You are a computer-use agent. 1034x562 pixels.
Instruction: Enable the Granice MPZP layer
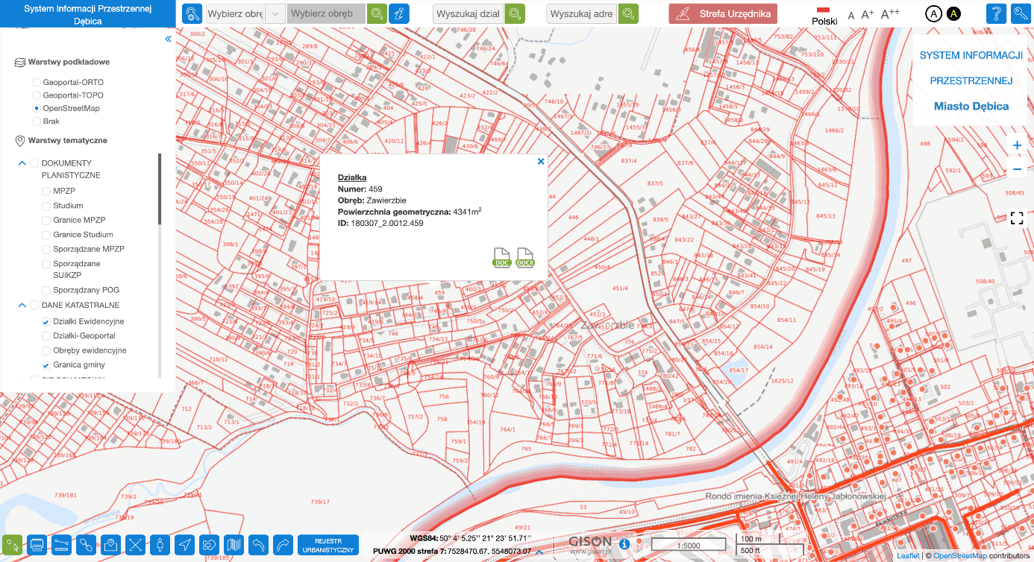[x=46, y=220]
